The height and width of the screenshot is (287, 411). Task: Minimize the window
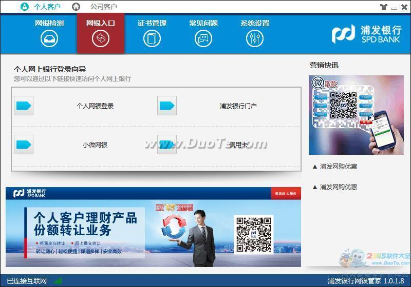point(394,8)
